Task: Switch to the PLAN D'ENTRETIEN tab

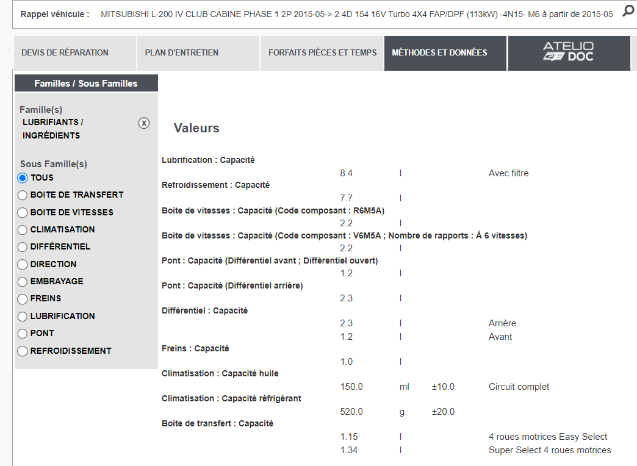Action: (198, 53)
